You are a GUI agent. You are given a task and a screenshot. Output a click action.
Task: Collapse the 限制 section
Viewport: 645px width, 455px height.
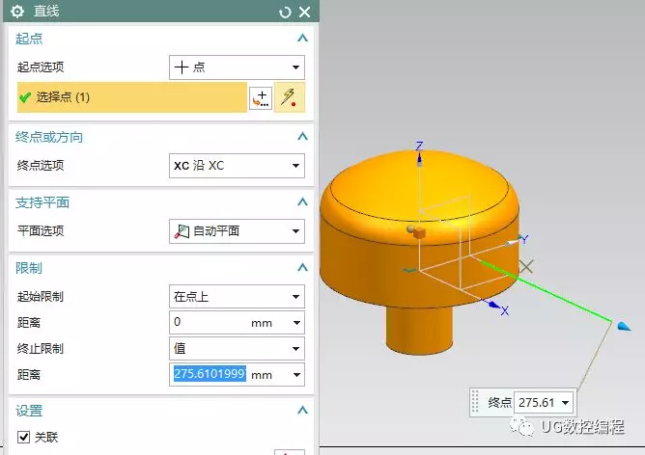coord(302,267)
